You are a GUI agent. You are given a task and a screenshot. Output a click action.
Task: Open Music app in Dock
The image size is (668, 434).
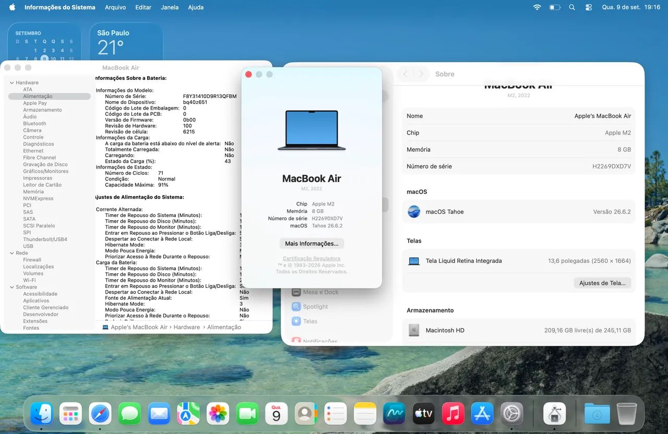click(x=453, y=414)
